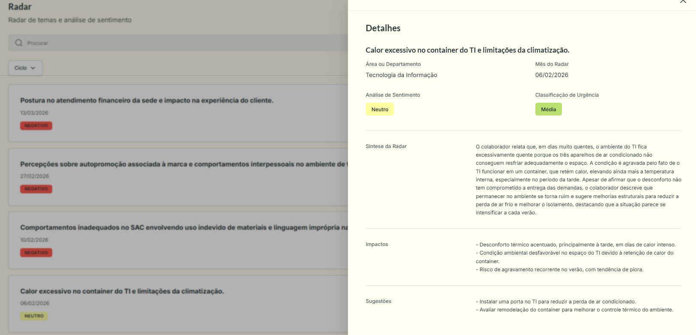Click the Neutro sentiment badge in details
696x335 pixels.
380,109
